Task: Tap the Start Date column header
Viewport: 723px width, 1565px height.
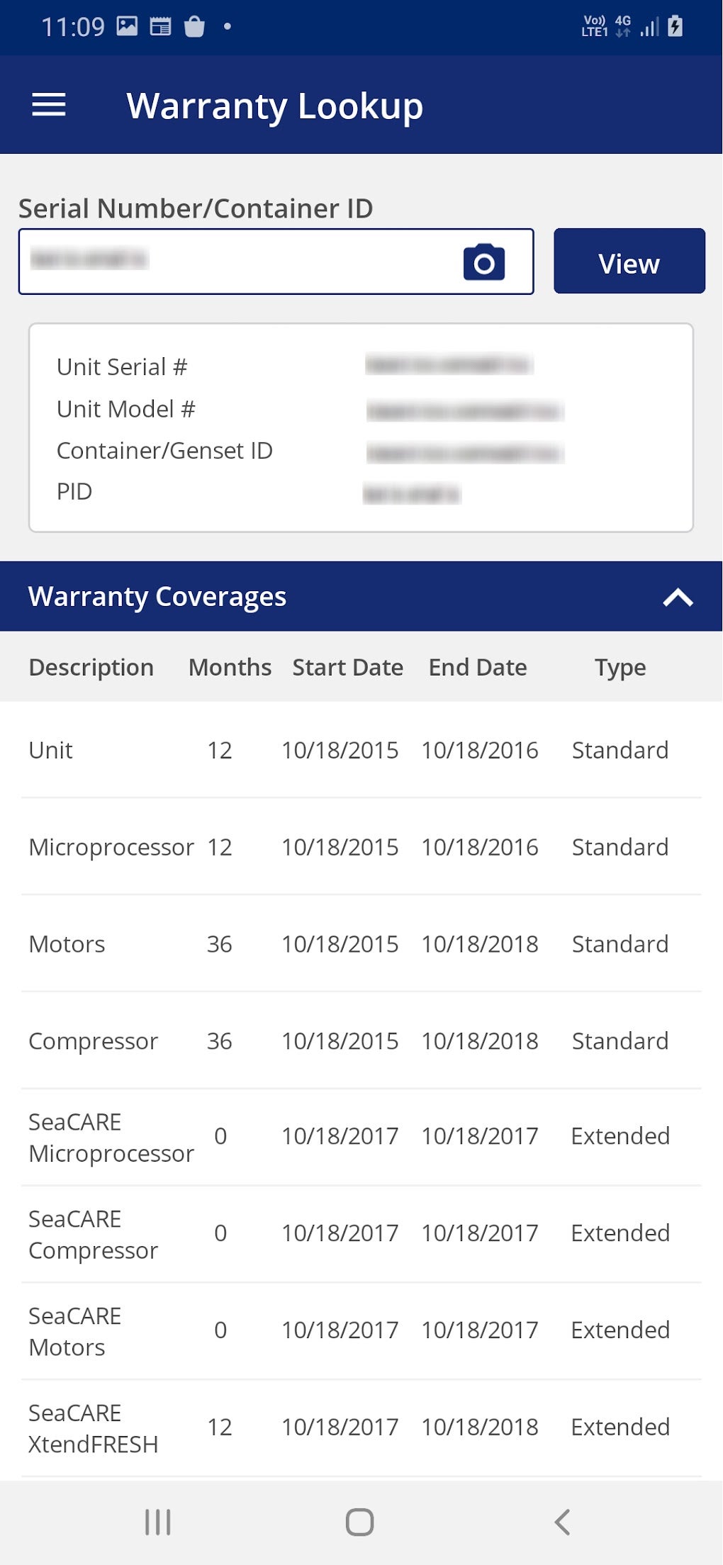Action: point(348,668)
